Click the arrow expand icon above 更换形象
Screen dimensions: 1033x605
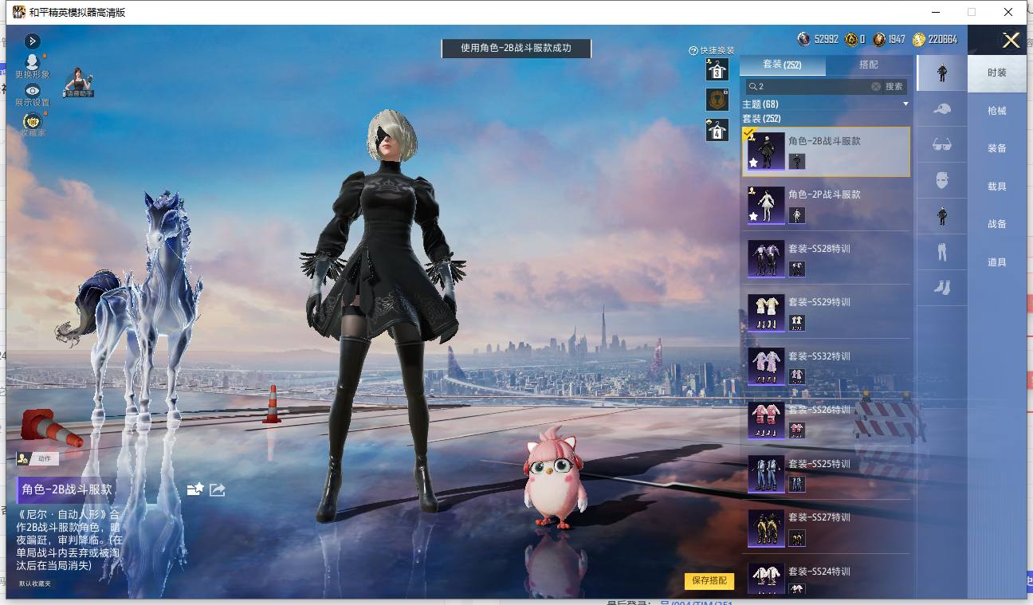pyautogui.click(x=32, y=41)
